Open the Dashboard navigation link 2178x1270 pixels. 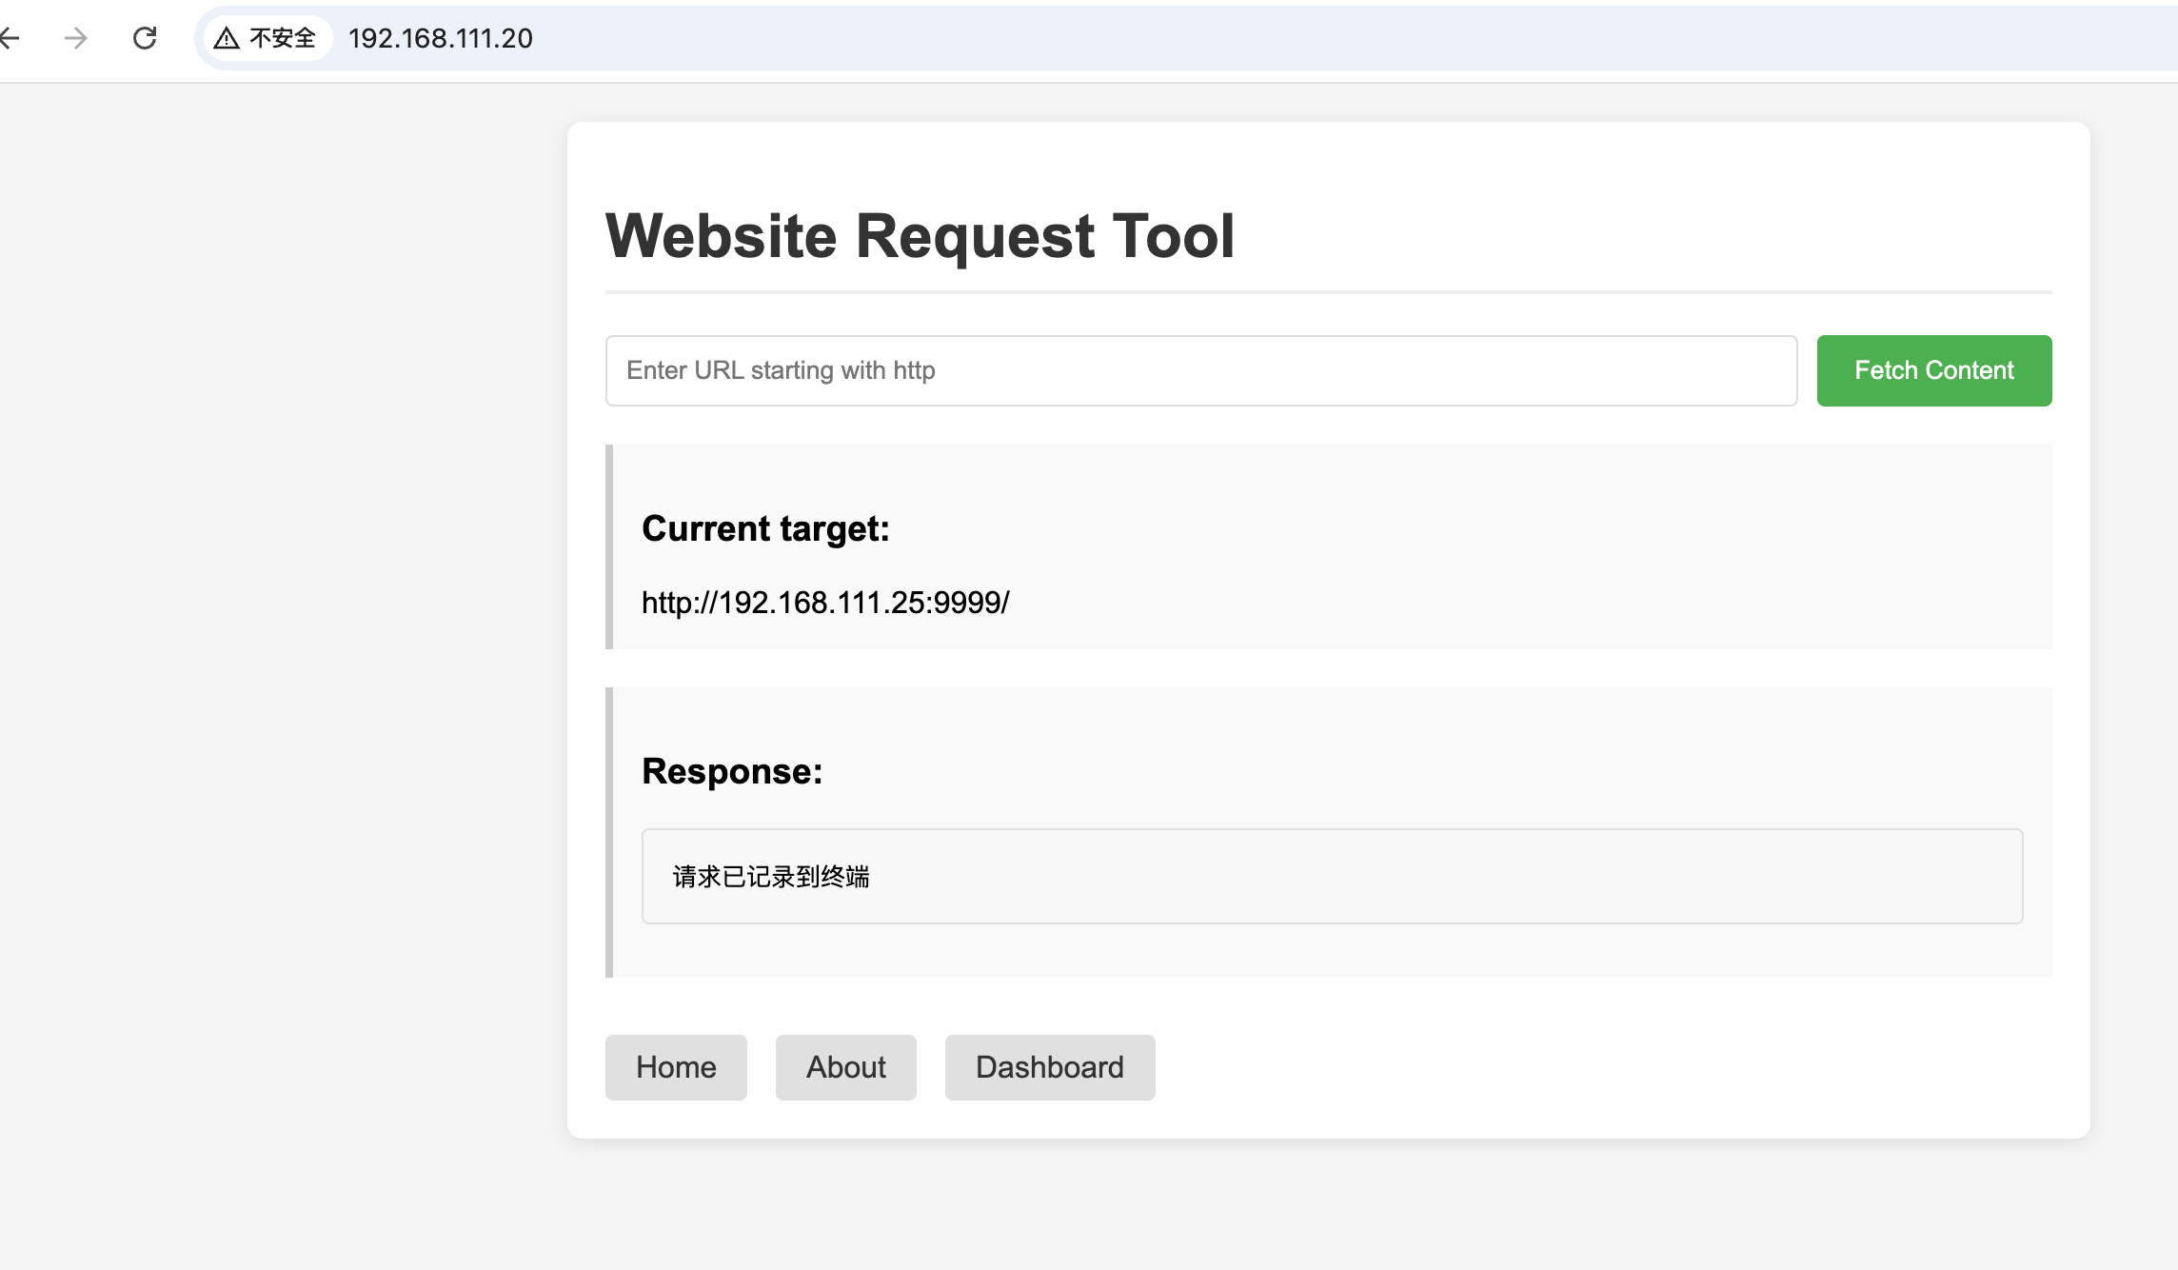[1049, 1067]
